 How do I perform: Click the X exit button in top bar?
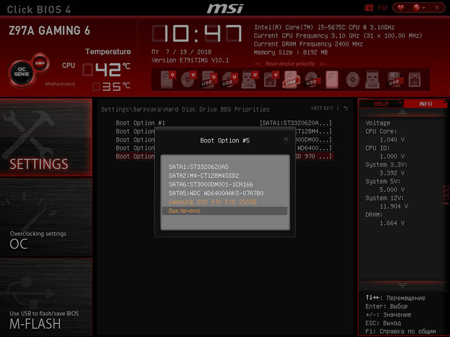click(x=437, y=8)
